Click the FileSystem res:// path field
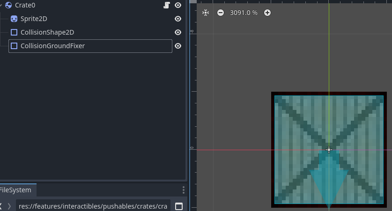This screenshot has width=392, height=211. click(x=93, y=206)
